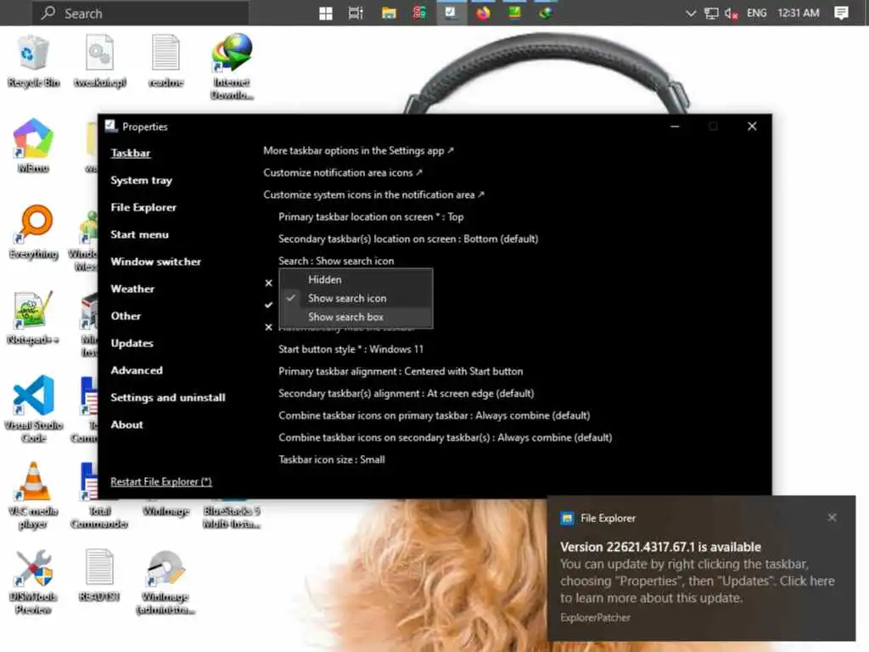The image size is (869, 652).
Task: Toggle the checkmark beside Show search icon
Action: pos(269,305)
